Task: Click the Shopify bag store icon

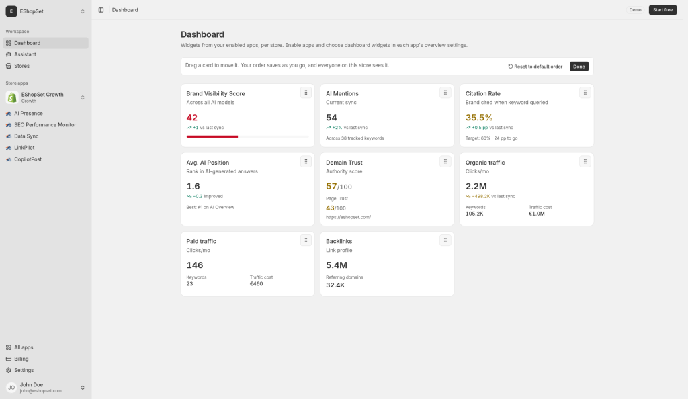Action: coord(12,97)
